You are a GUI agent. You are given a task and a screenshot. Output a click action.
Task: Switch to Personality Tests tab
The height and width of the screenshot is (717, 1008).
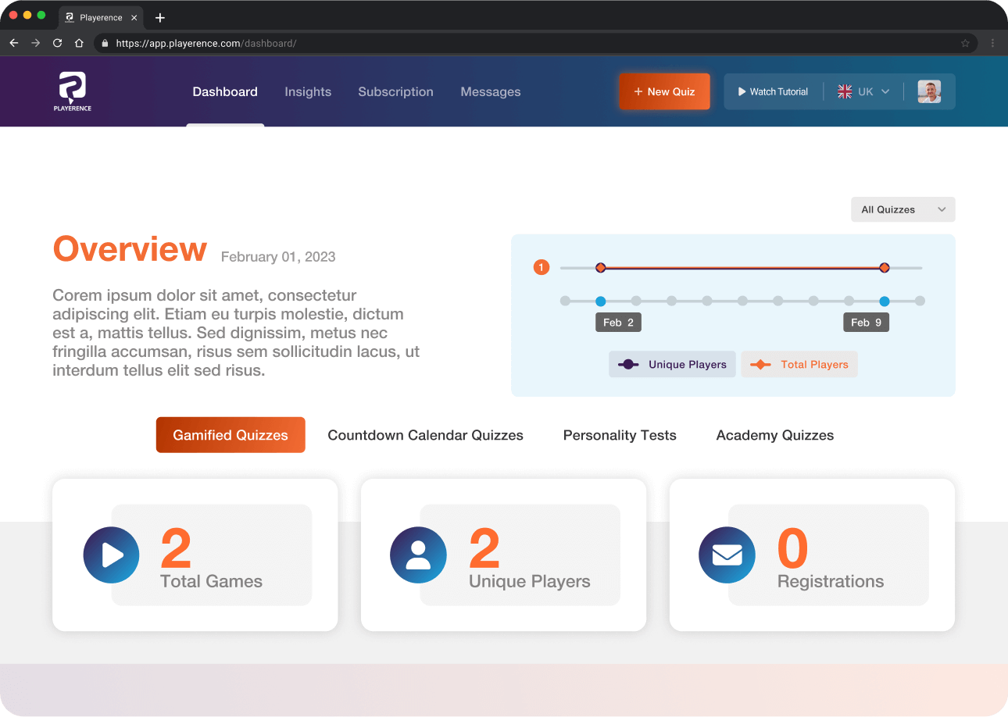point(620,435)
